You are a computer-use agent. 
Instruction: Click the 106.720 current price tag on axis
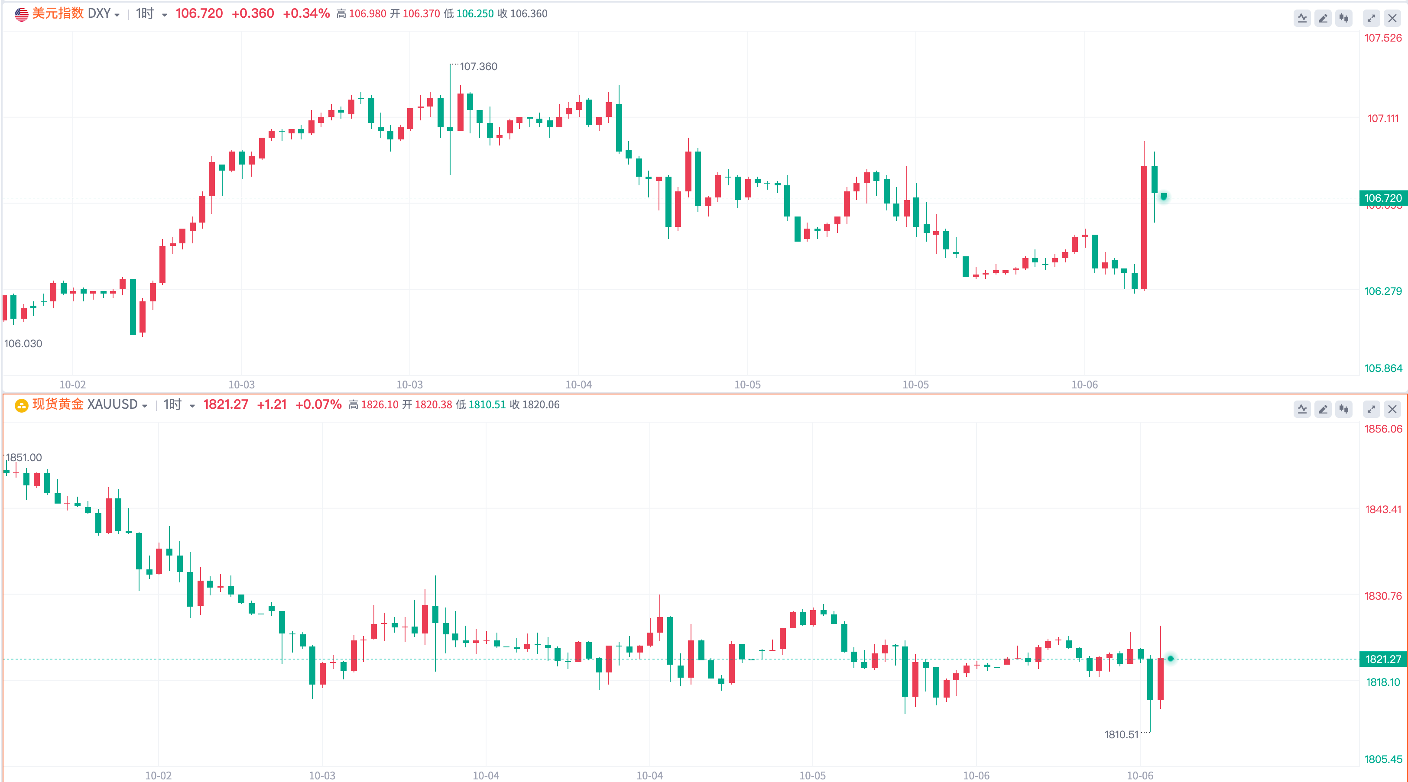tap(1382, 198)
